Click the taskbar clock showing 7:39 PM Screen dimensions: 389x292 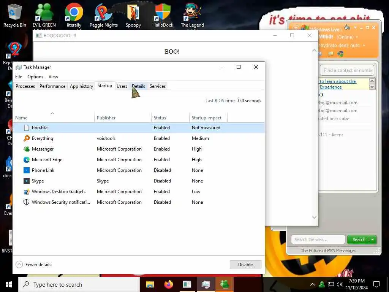357,284
